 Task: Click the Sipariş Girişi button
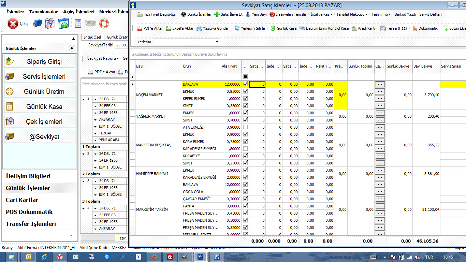coord(40,62)
